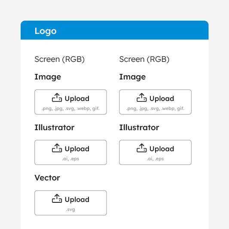
Task: Click the left column's .ai, .eps formats hint
Action: pyautogui.click(x=70, y=159)
